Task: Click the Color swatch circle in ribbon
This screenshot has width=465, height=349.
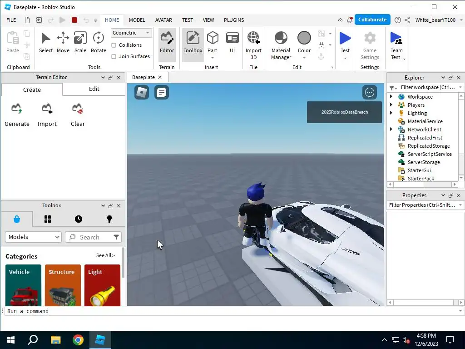Action: (x=304, y=38)
